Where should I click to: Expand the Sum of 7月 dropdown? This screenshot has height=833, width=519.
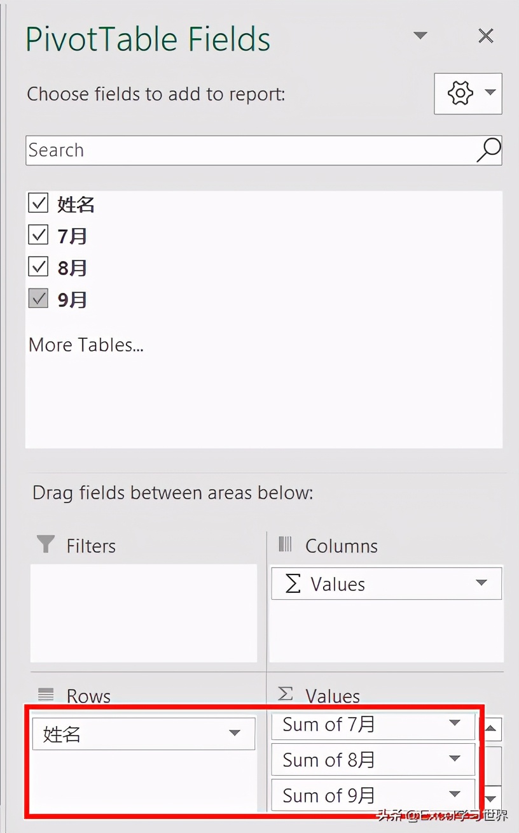click(x=454, y=723)
